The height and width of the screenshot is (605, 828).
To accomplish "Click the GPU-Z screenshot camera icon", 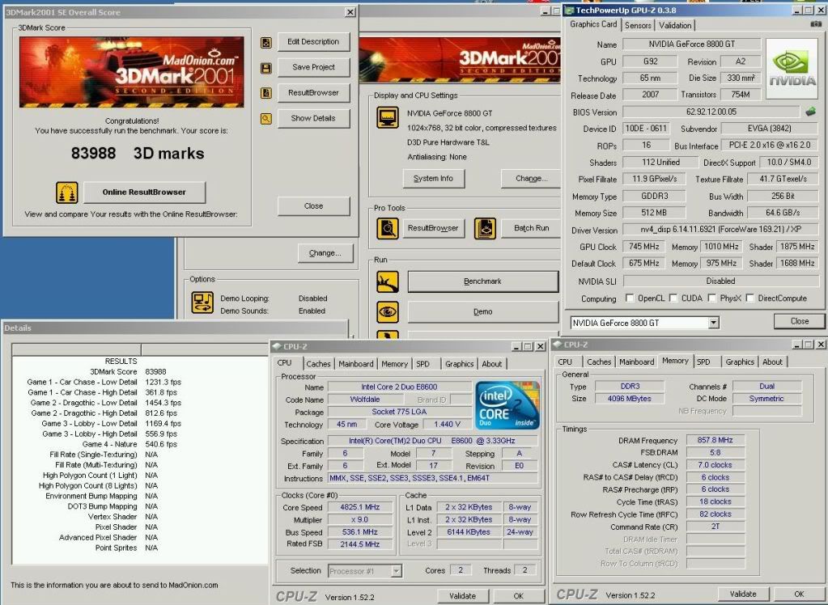I will [x=815, y=24].
